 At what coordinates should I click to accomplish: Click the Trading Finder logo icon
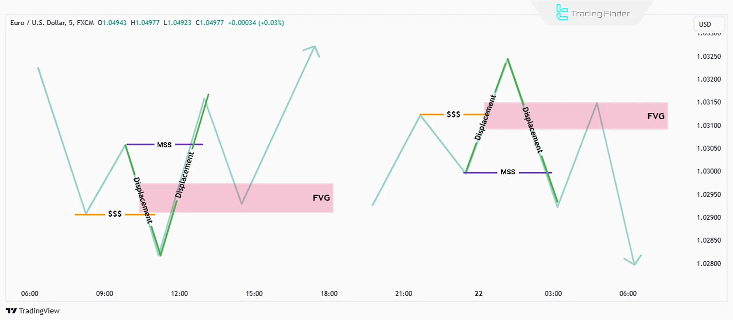pyautogui.click(x=562, y=13)
